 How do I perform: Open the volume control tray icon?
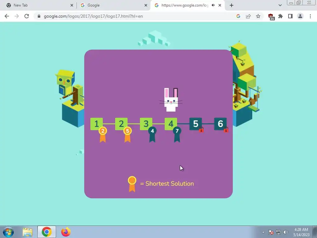click(286, 232)
